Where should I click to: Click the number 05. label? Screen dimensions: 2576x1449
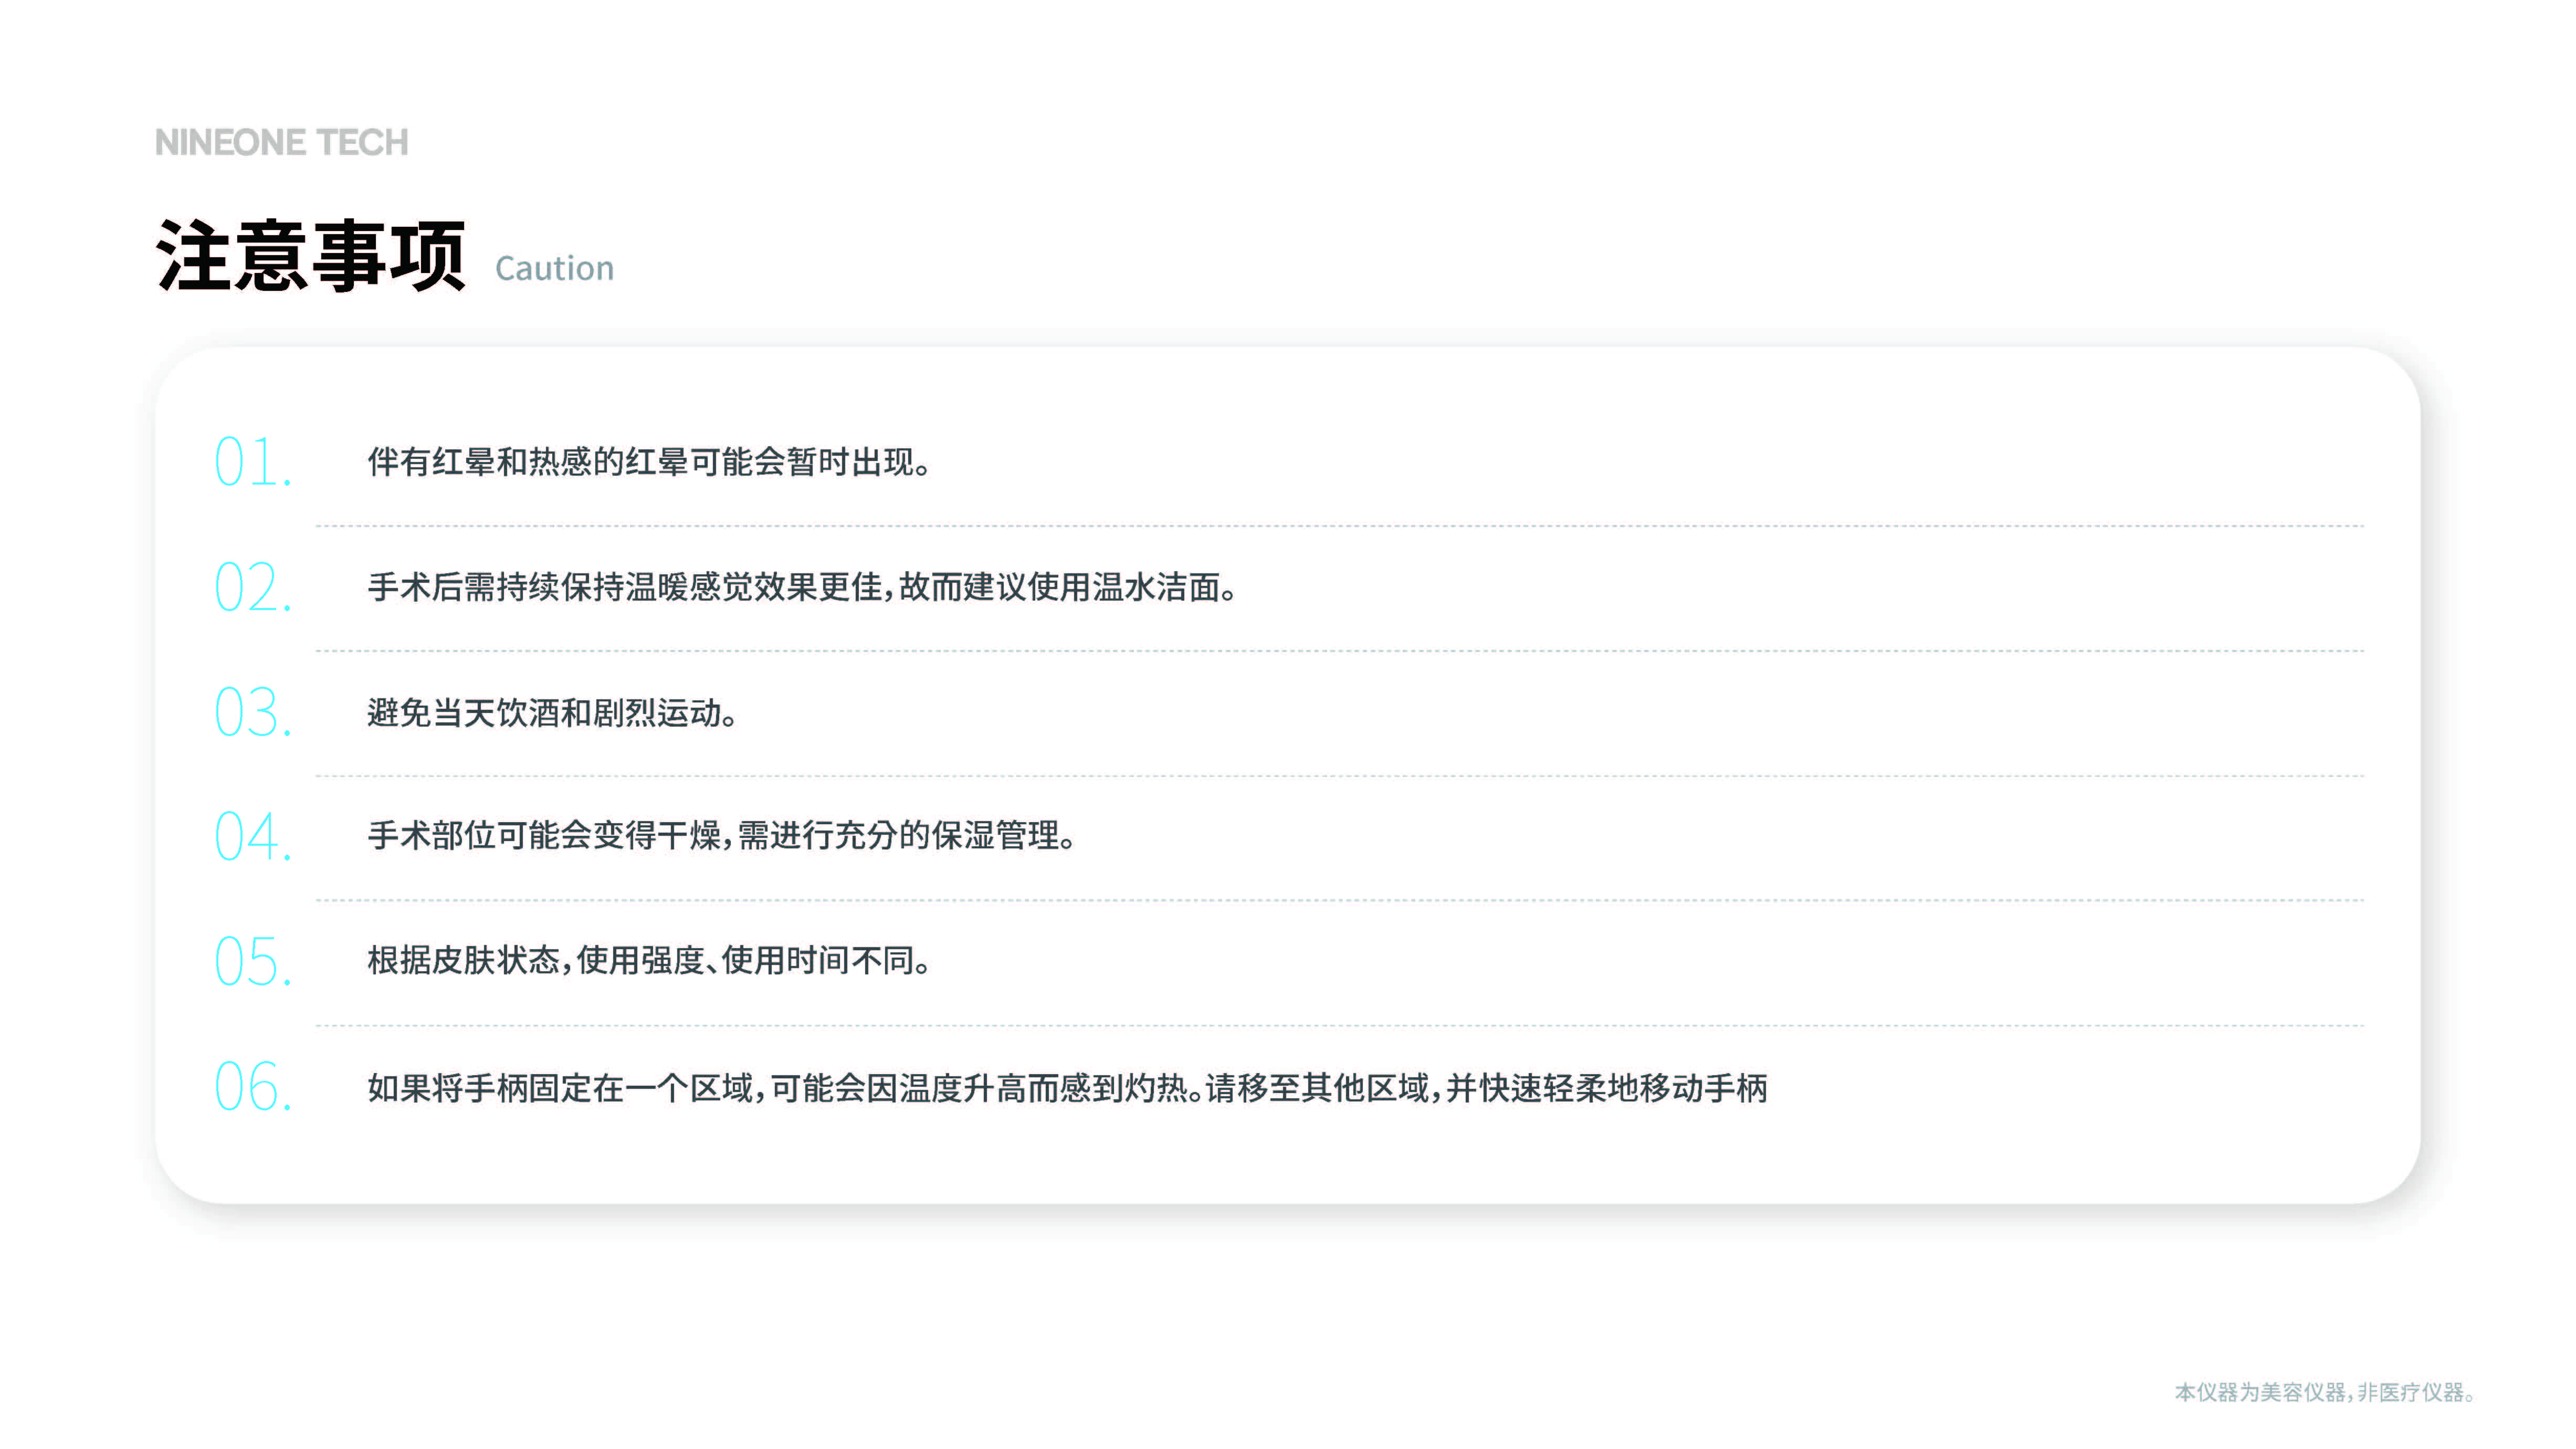253,961
